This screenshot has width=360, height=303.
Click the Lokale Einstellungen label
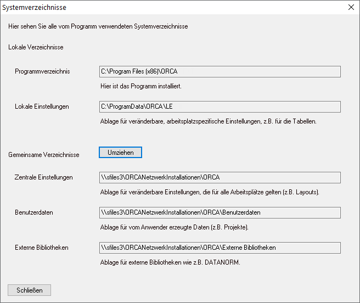click(x=42, y=106)
